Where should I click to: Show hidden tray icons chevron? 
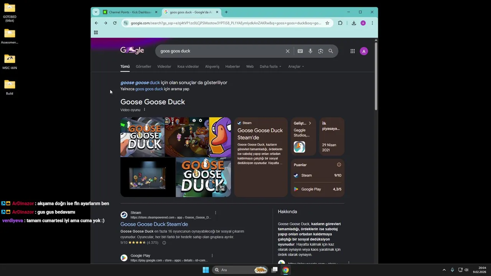(x=444, y=270)
